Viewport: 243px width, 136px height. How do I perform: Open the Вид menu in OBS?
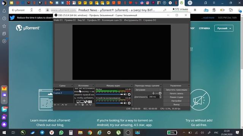[x=81, y=20]
